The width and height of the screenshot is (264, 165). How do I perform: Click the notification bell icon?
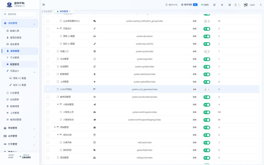point(167,5)
